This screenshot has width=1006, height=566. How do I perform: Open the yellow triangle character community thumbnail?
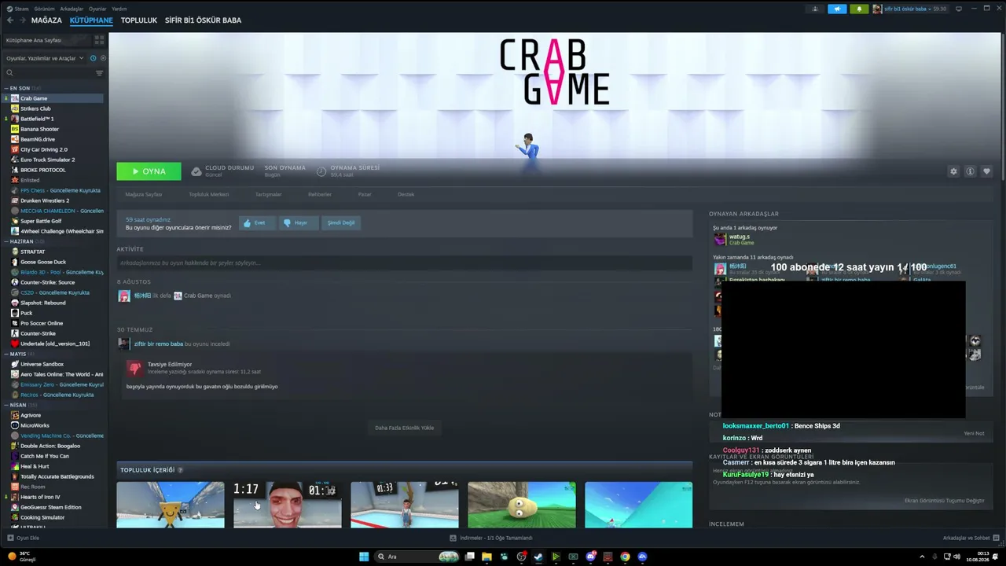(171, 505)
